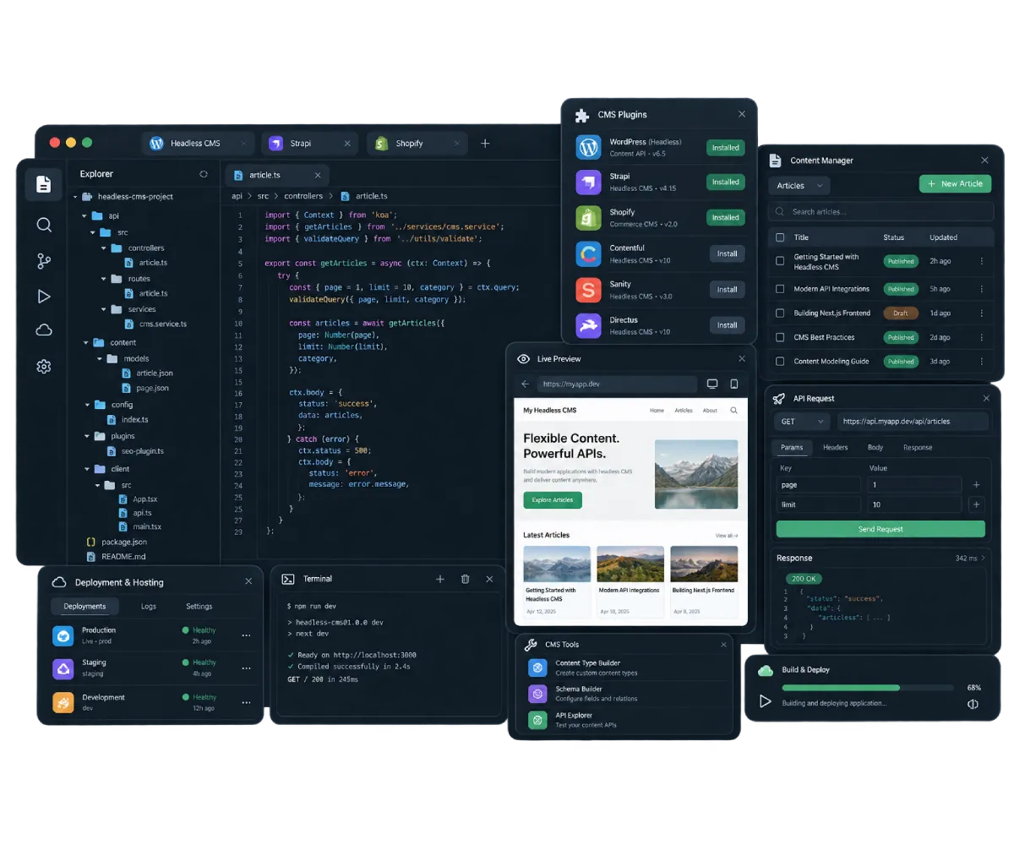1014x845 pixels.
Task: Click the View all link in Latest Articles
Action: coord(727,536)
